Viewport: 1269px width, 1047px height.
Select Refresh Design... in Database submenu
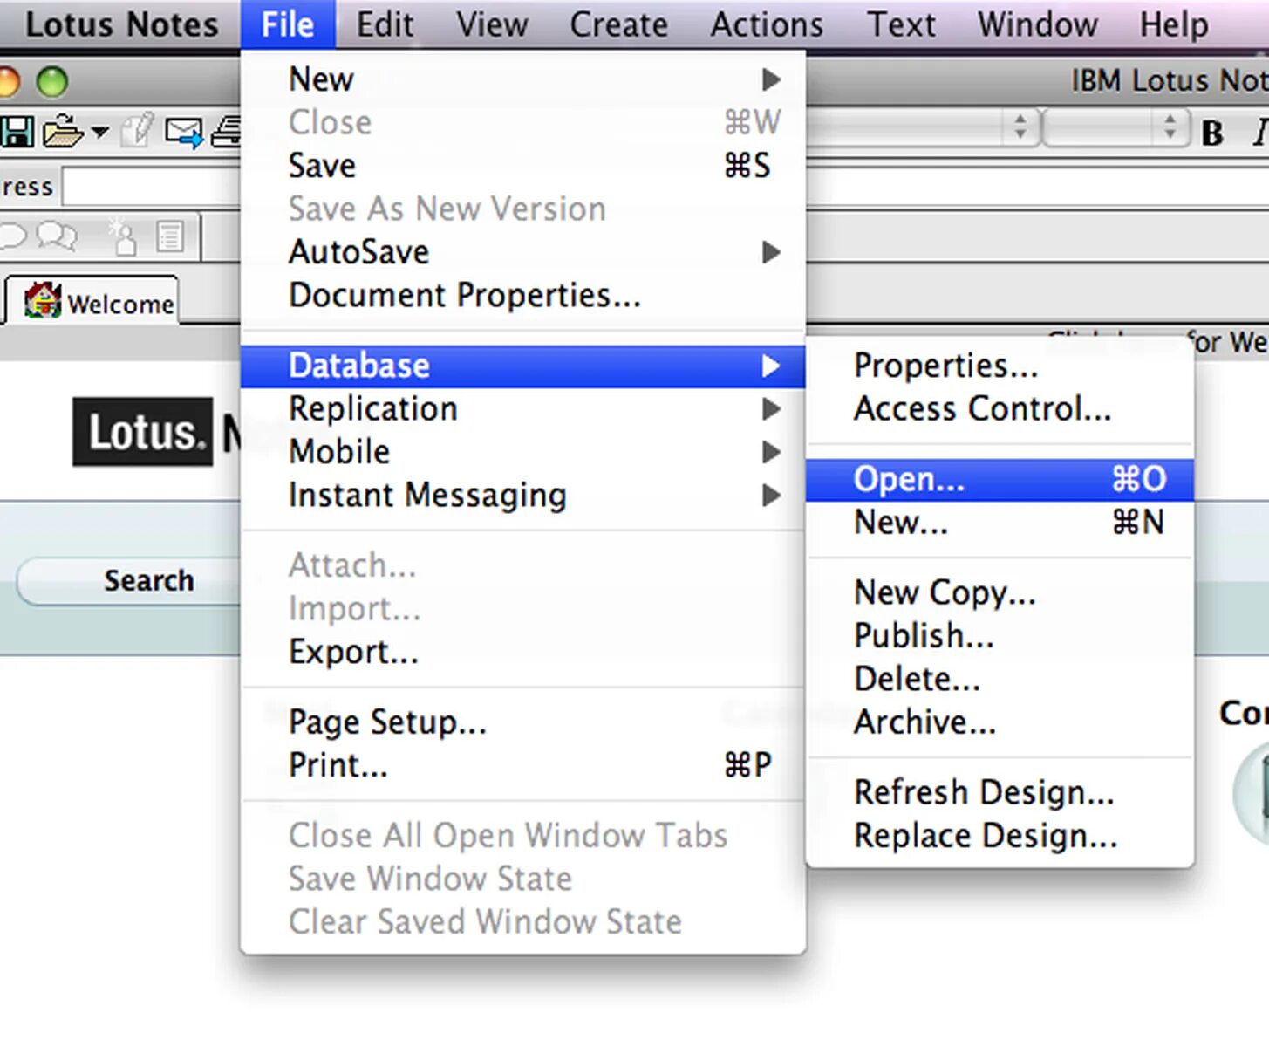pyautogui.click(x=1000, y=793)
